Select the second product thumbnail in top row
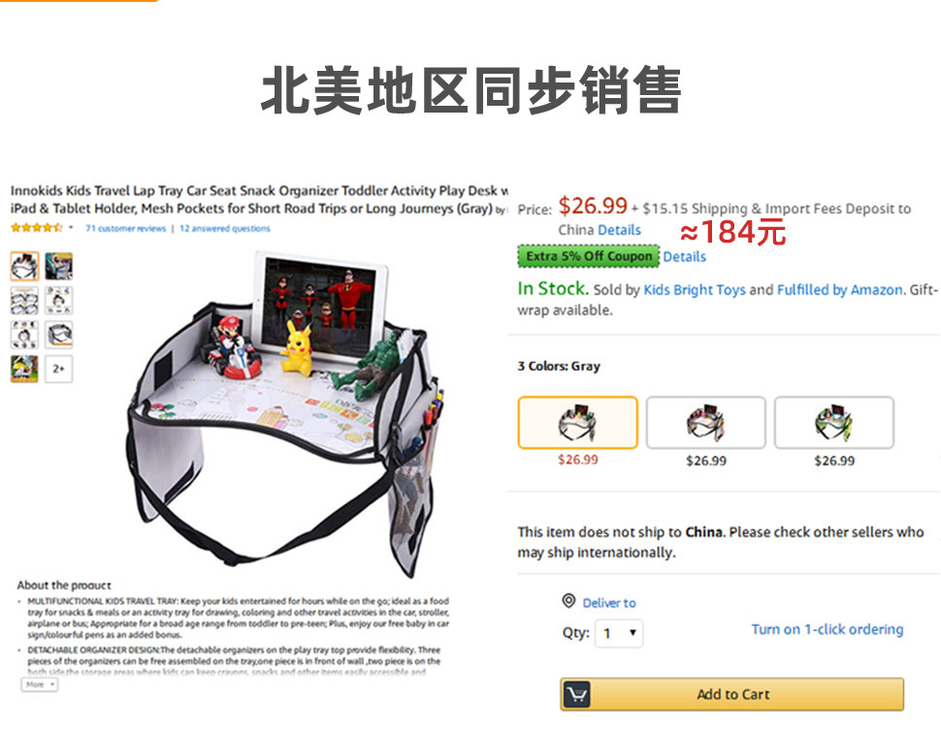Screen dimensions: 941x755 click(x=59, y=266)
